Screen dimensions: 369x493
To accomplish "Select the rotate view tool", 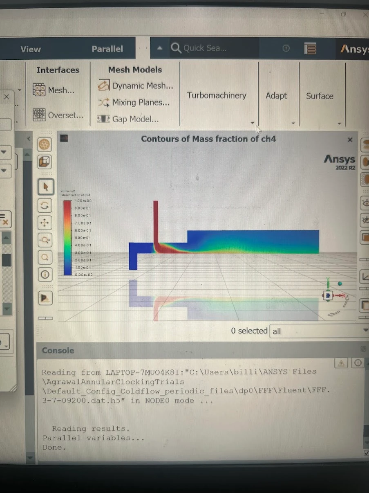I will (45, 205).
